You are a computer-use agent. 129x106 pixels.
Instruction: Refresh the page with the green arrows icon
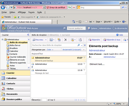(x=70, y=7)
